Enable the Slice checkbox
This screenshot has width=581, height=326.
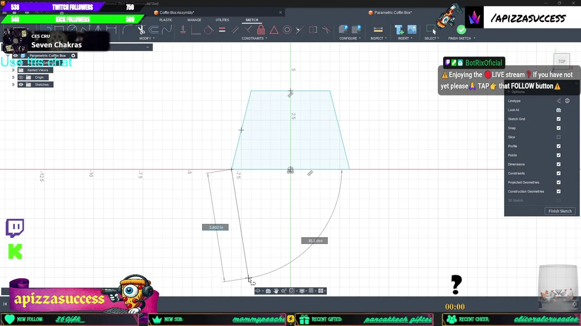tap(558, 137)
